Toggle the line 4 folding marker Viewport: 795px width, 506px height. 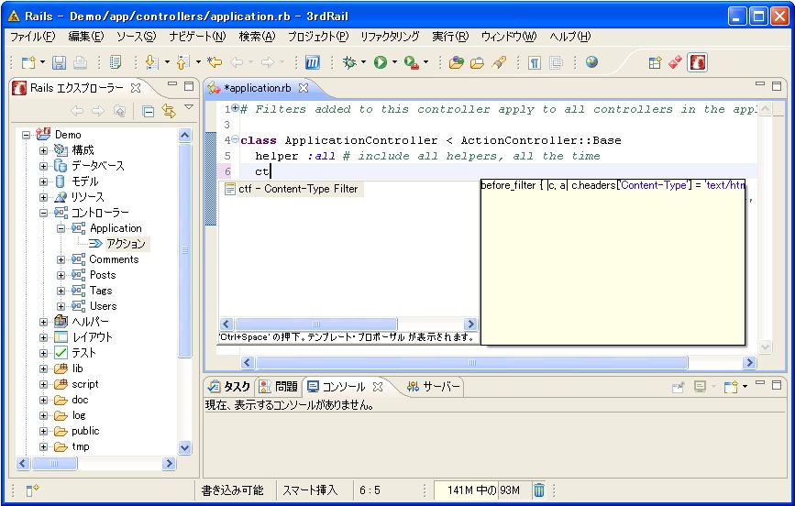[x=236, y=139]
